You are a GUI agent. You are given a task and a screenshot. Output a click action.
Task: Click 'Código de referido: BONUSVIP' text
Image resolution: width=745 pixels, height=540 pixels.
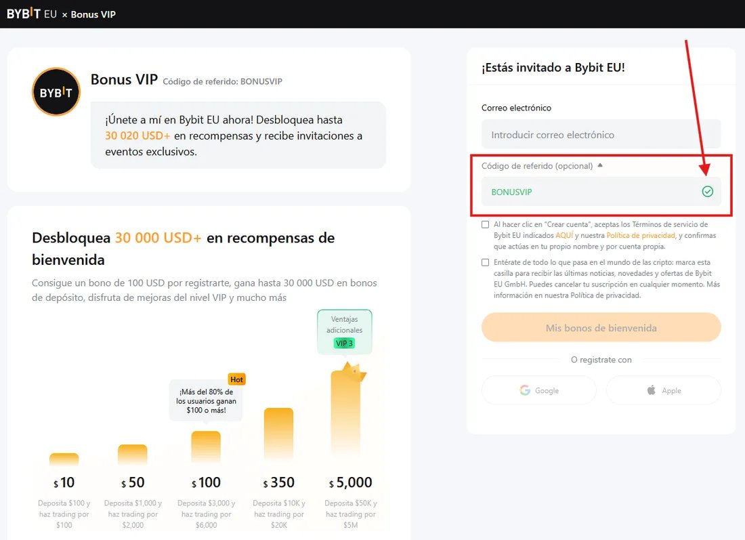[x=222, y=81]
